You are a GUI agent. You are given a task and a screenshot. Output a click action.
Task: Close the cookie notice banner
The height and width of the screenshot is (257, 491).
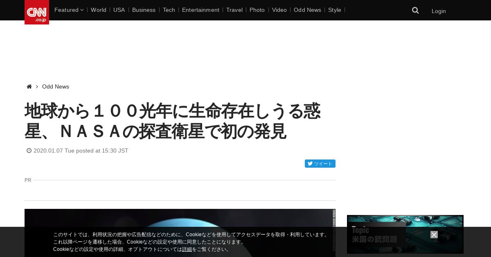click(x=434, y=235)
